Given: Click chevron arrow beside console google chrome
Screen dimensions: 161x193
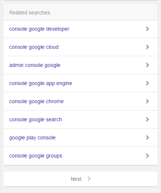Looking at the screenshot, I should click(x=147, y=101).
